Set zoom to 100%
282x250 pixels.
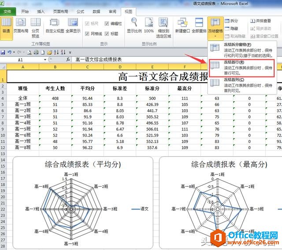click(x=149, y=26)
